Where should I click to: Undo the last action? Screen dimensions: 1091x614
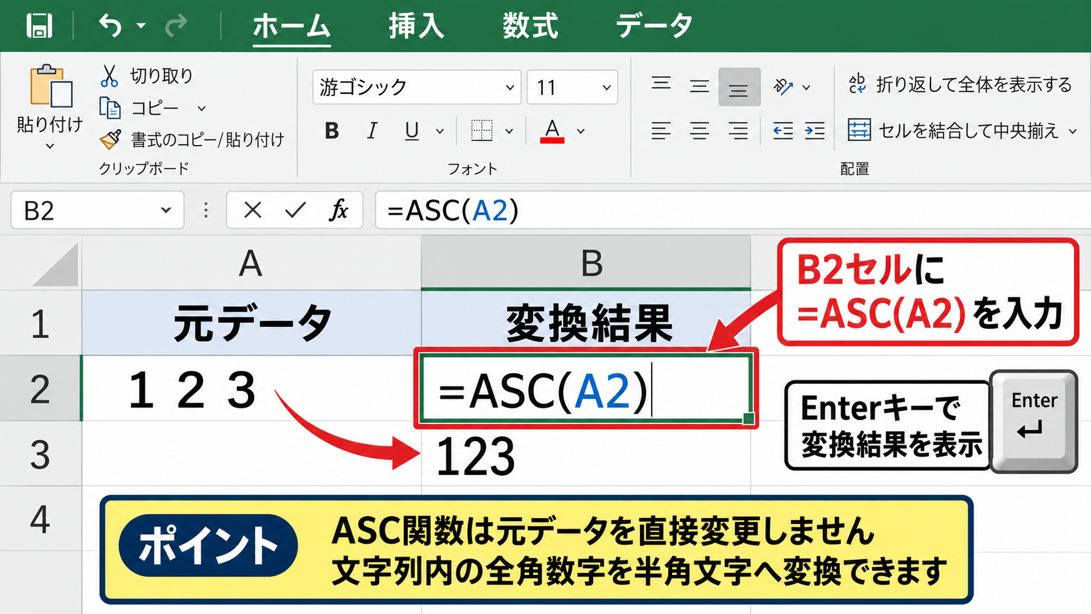coord(110,26)
